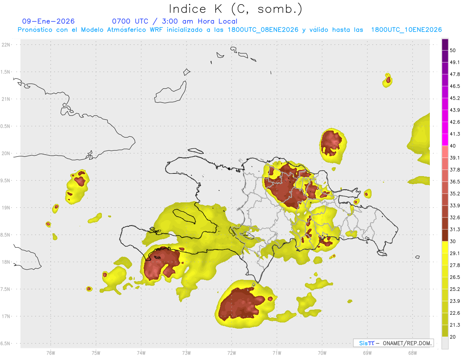This screenshot has width=463, height=358.
Task: Click the '19N' latitude label
Action: 6,208
